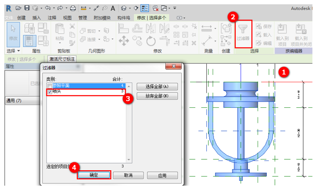Click the Properties palette icon in ribbon
The image size is (318, 192).
(x=29, y=41)
